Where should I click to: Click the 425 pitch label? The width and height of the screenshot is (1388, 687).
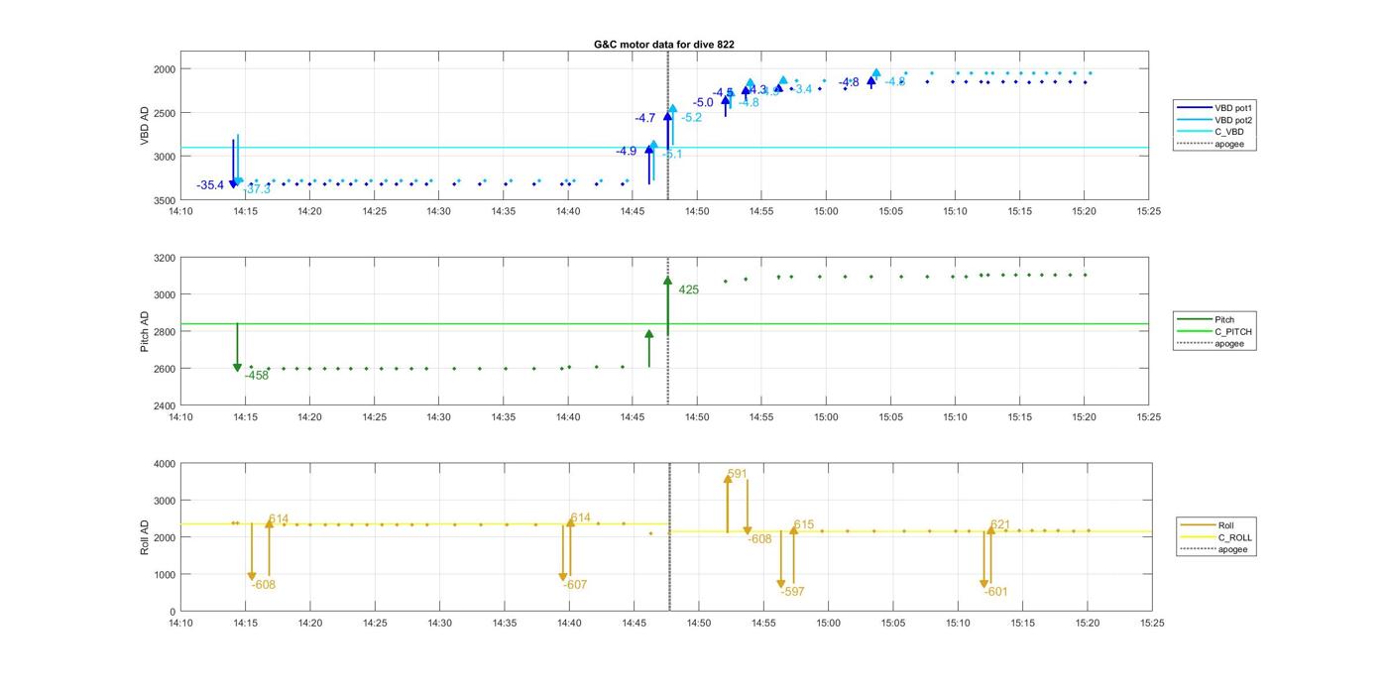[x=688, y=290]
